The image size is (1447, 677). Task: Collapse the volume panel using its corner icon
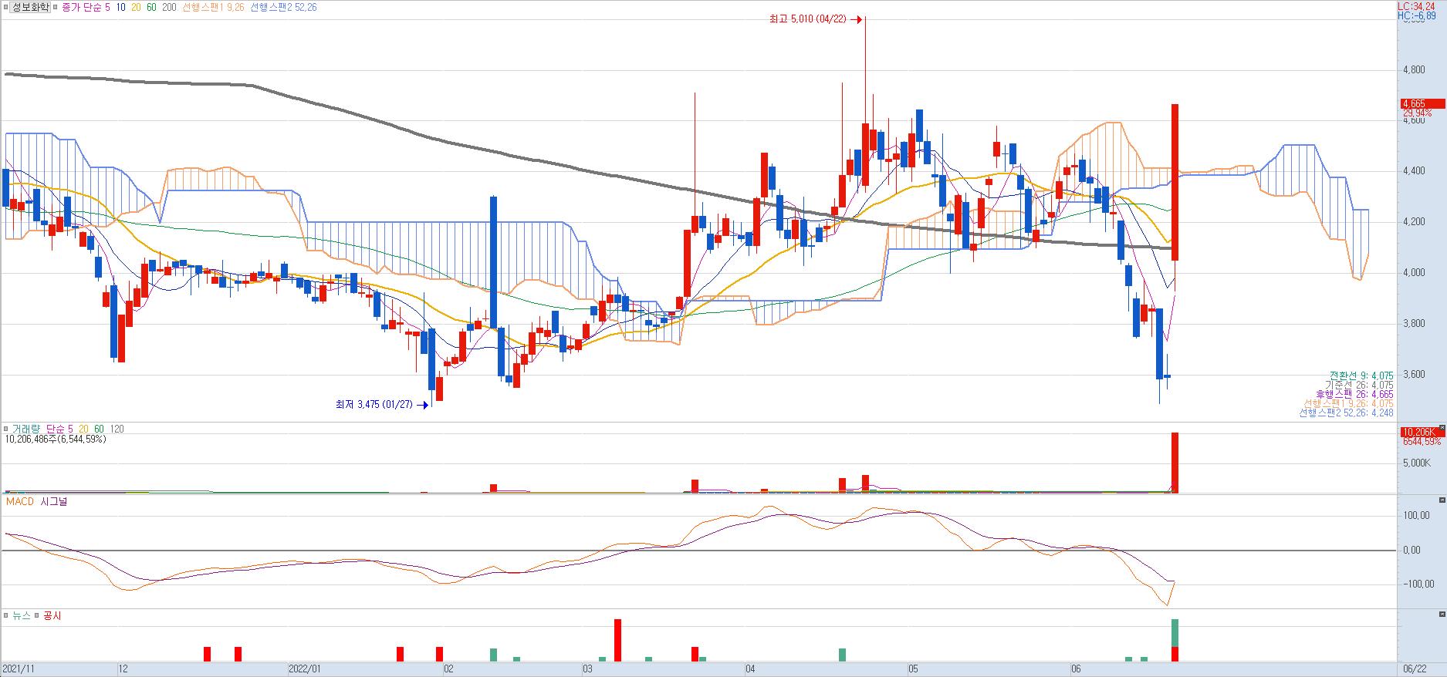coord(1442,428)
